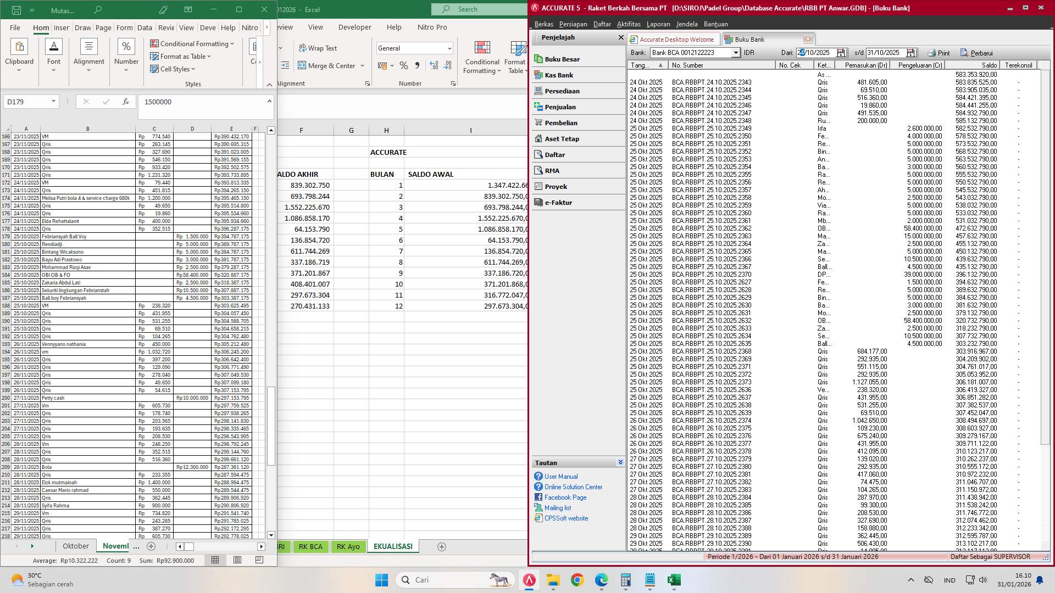Open the calendar picker next to s/d date
This screenshot has width=1055, height=593.
pyautogui.click(x=912, y=53)
